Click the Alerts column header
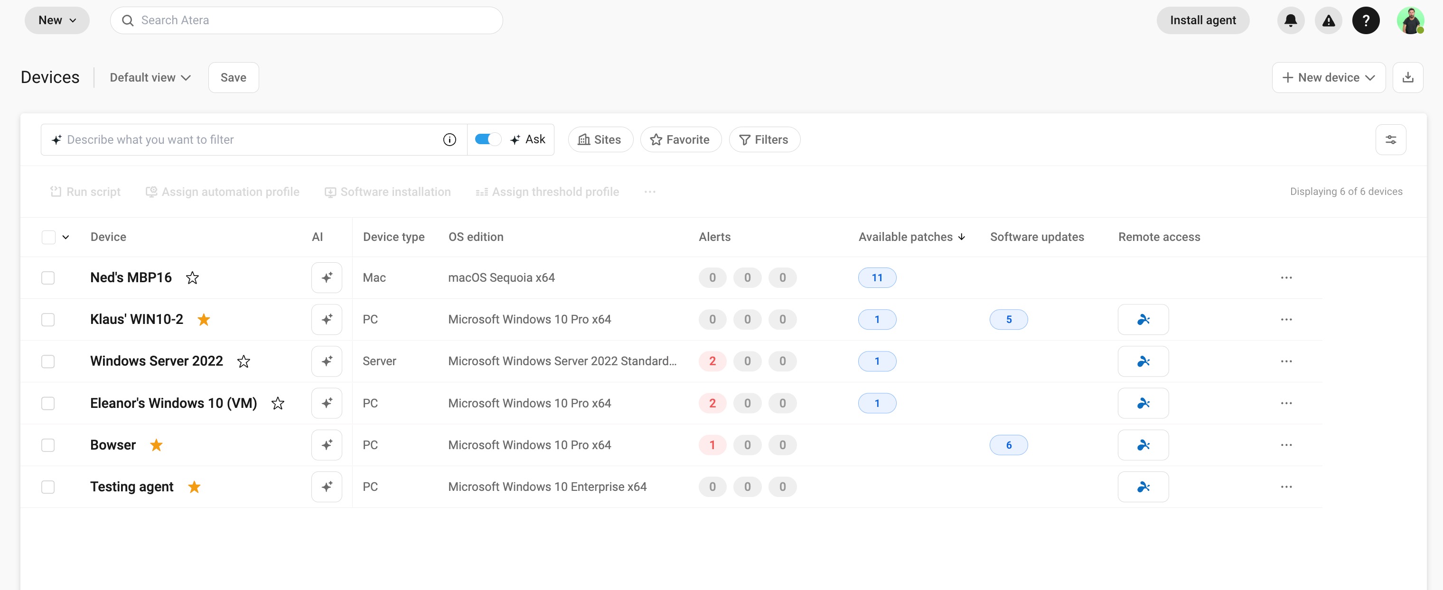Screen dimensions: 1443x590 714,237
